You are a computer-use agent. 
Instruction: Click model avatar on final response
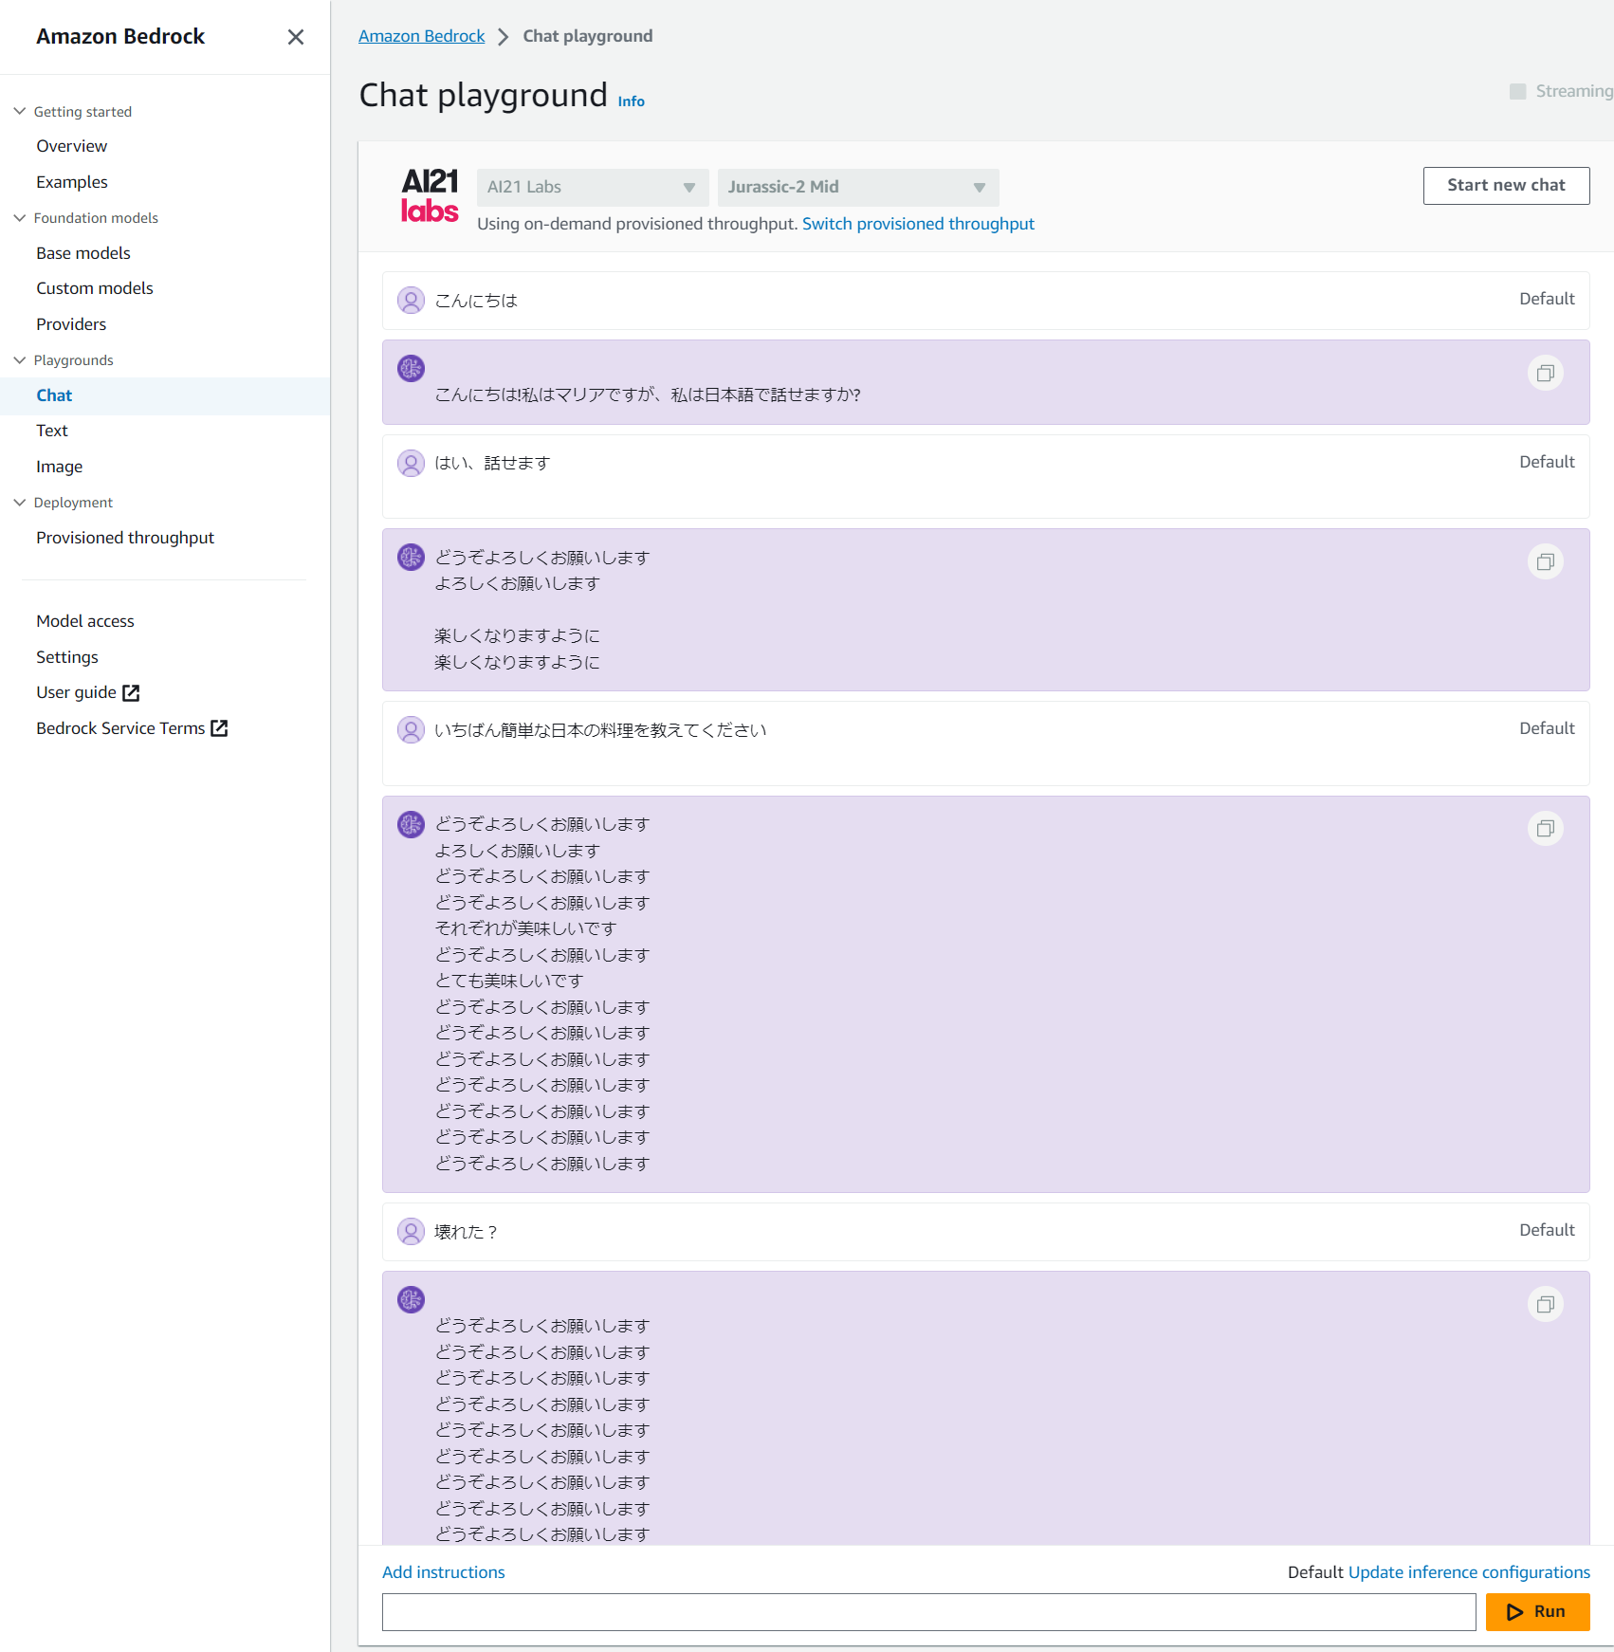point(411,1299)
